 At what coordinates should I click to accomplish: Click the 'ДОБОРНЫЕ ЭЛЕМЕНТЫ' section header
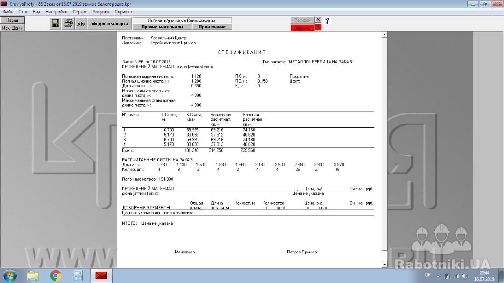146,208
